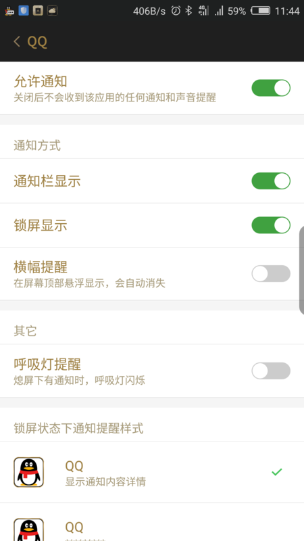304x541 pixels.
Task: Tap alarm clock icon in status bar
Action: (176, 11)
